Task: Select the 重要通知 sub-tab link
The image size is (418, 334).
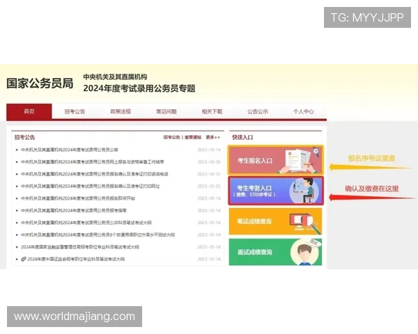Action: 193,138
